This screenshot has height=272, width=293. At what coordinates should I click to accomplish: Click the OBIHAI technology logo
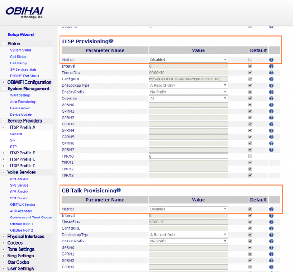coord(25,13)
